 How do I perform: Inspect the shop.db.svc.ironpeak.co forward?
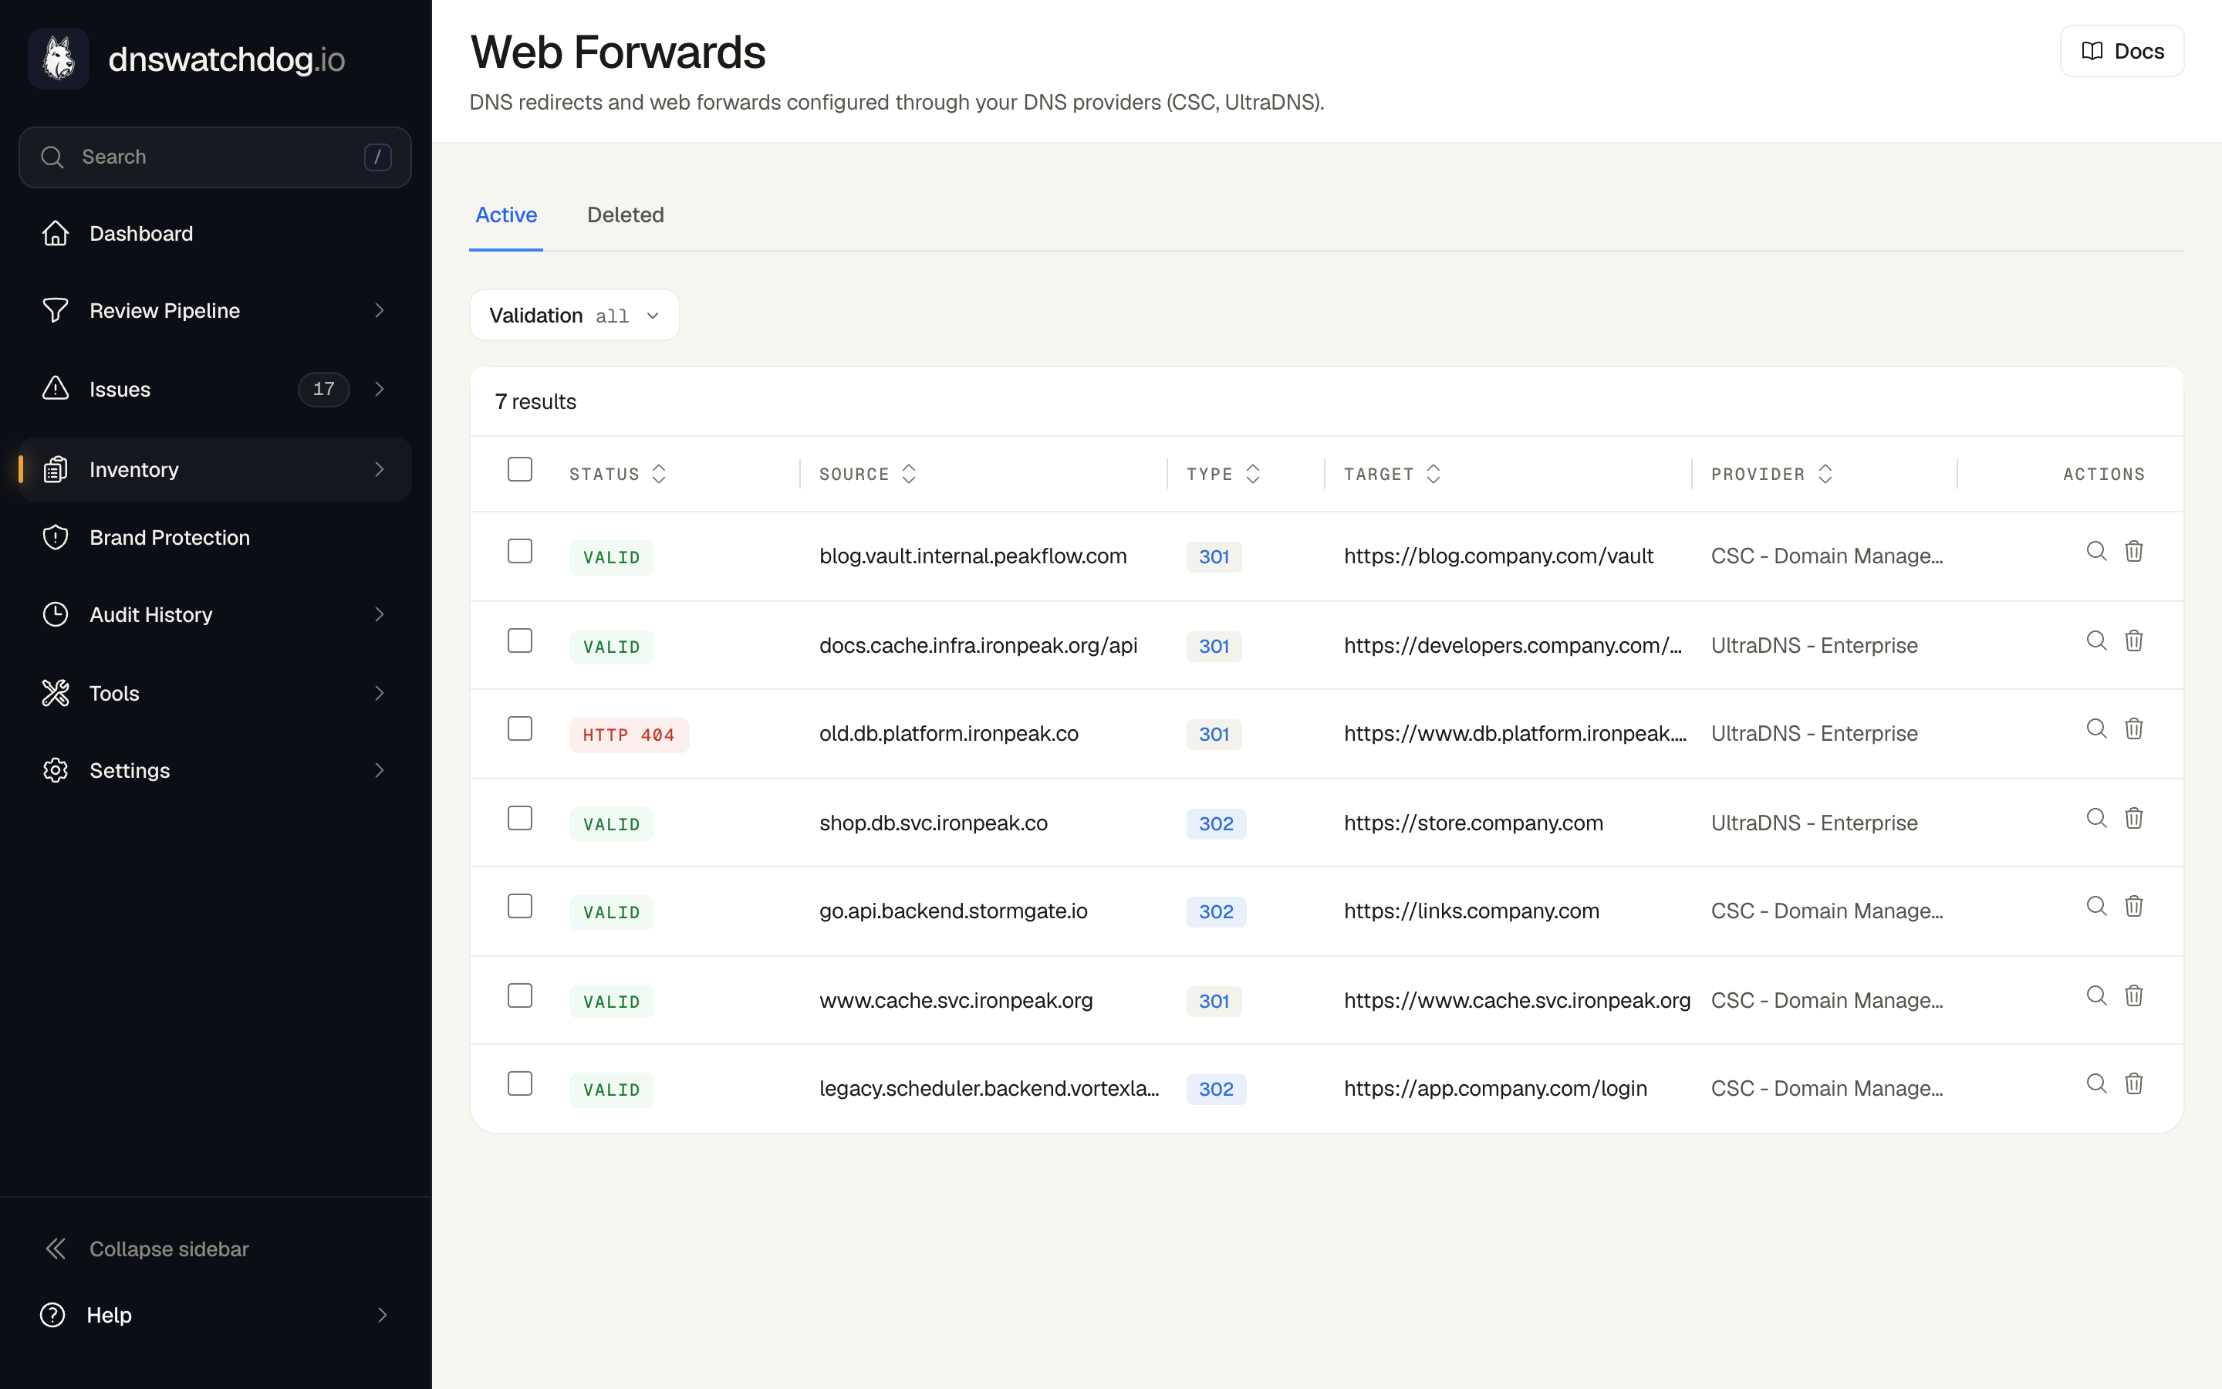(x=2096, y=818)
